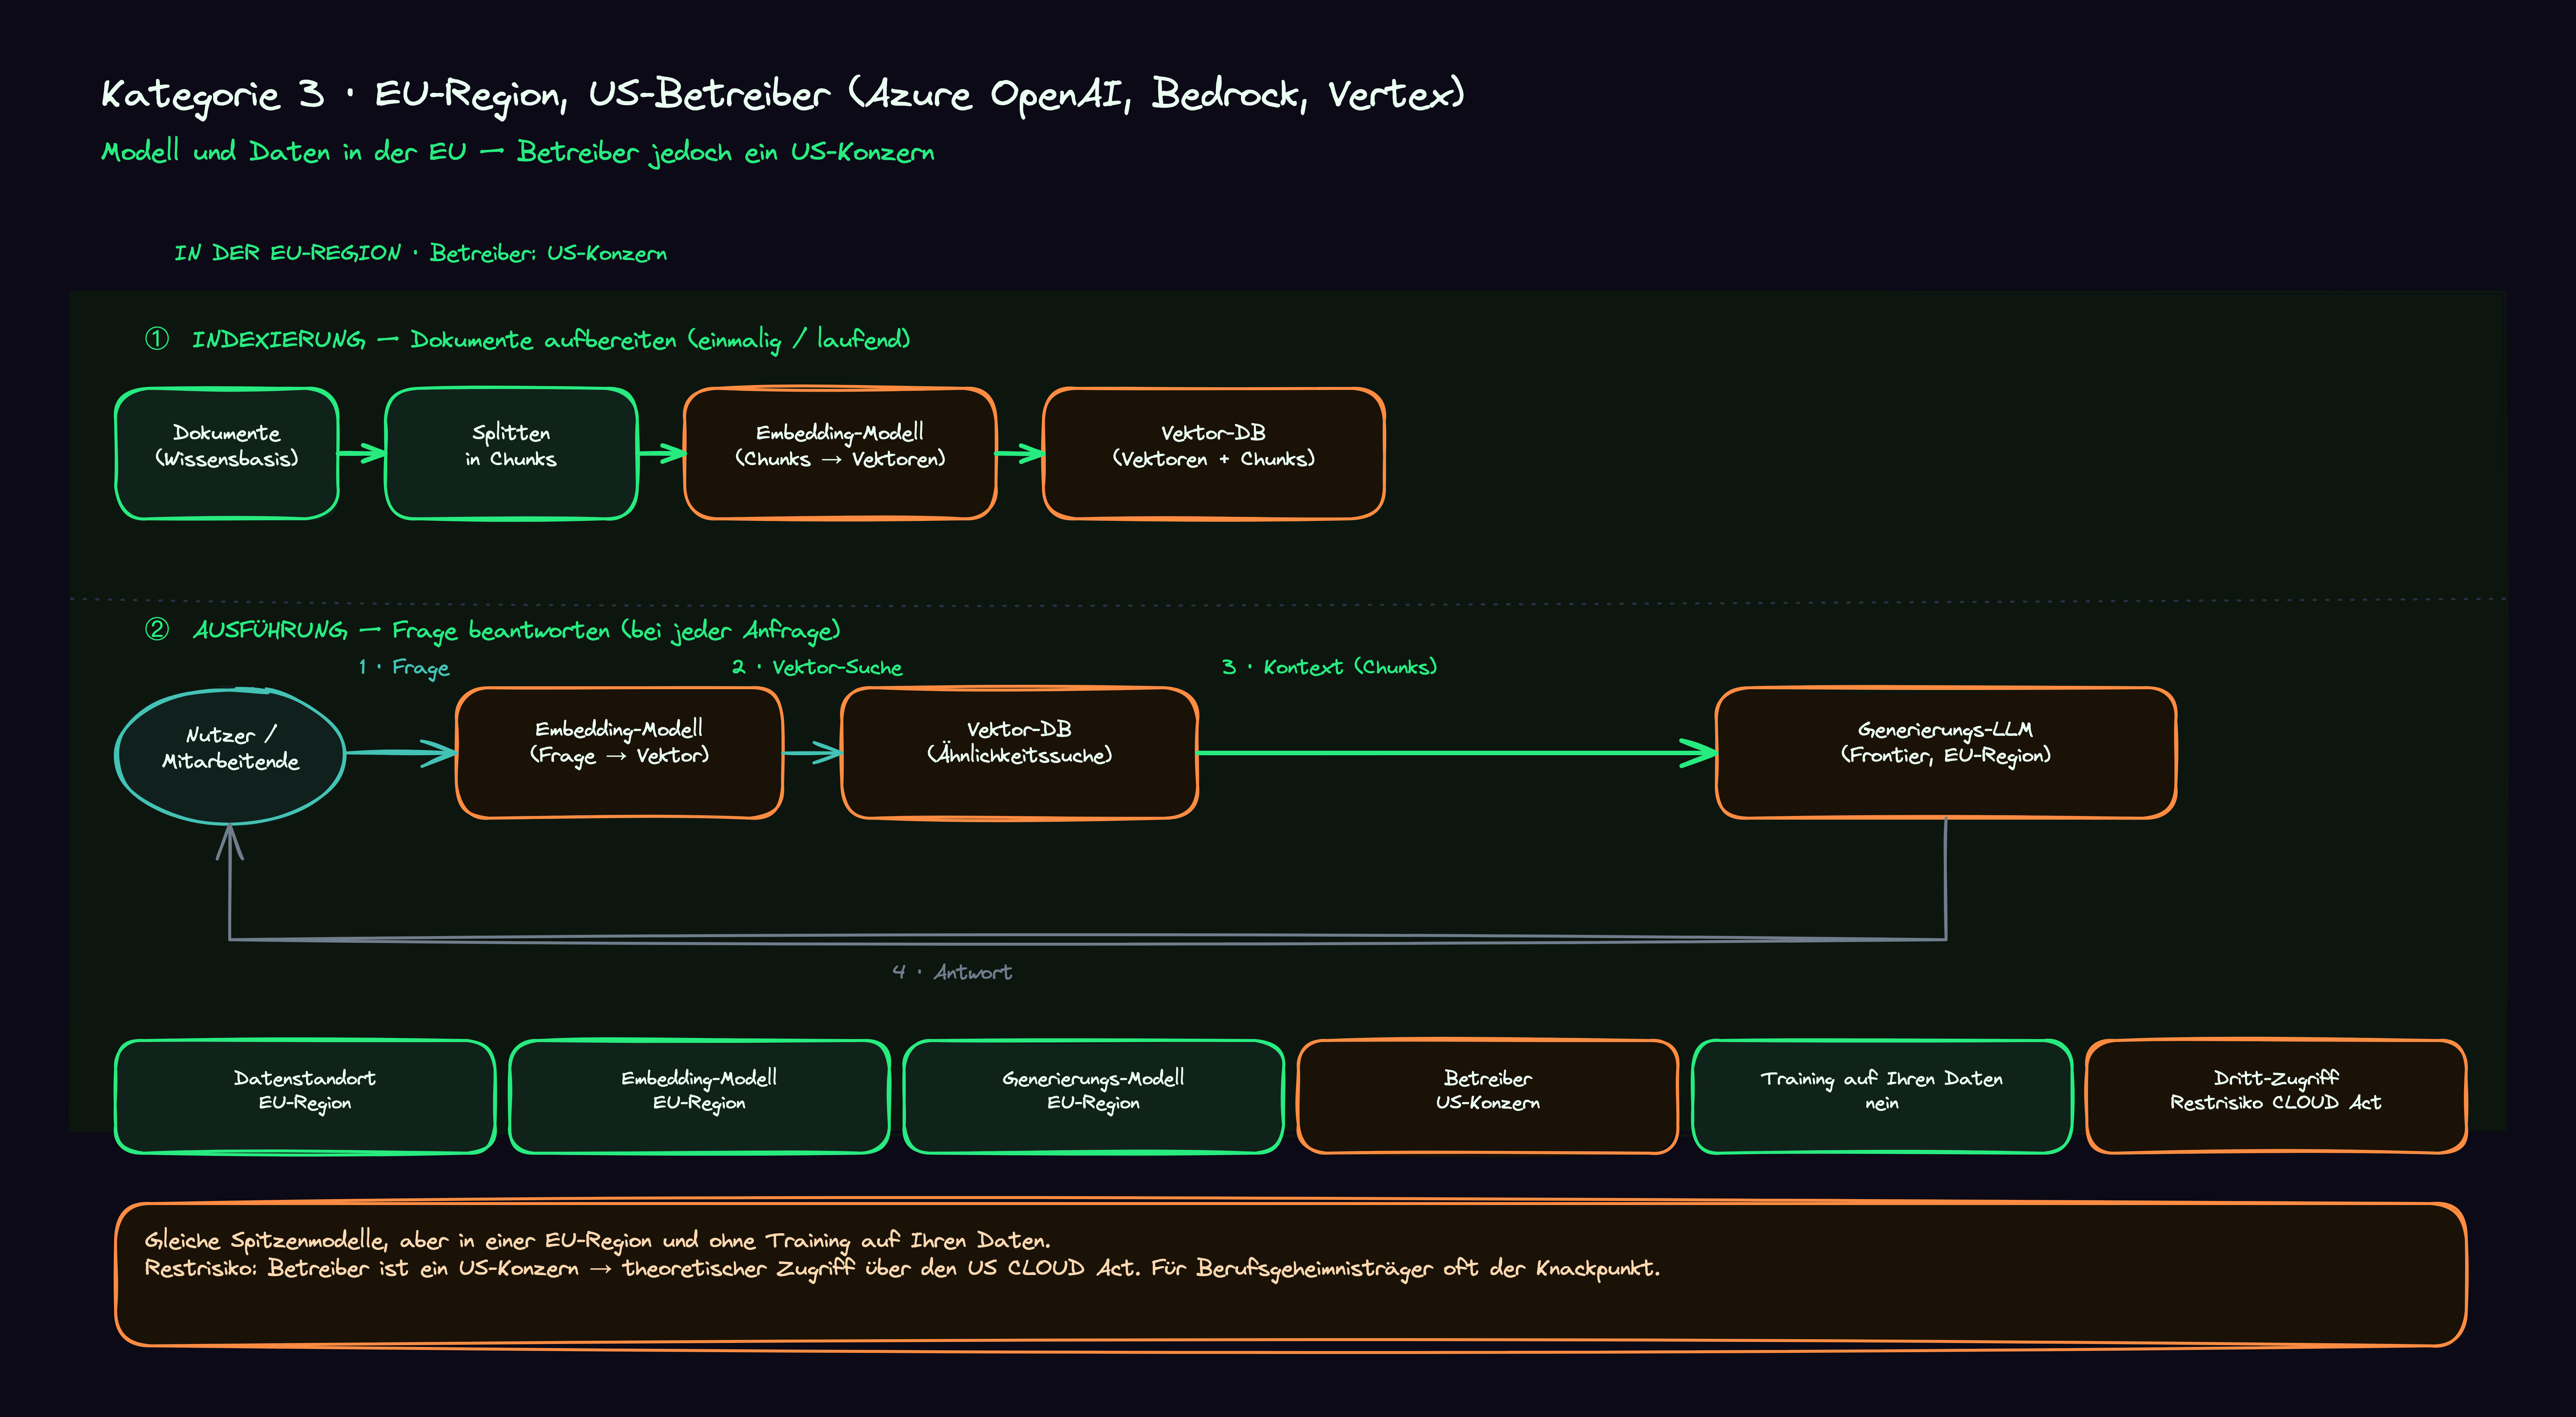Click the Splitten in Chunks node
Viewport: 2576px width, 1417px height.
point(511,453)
